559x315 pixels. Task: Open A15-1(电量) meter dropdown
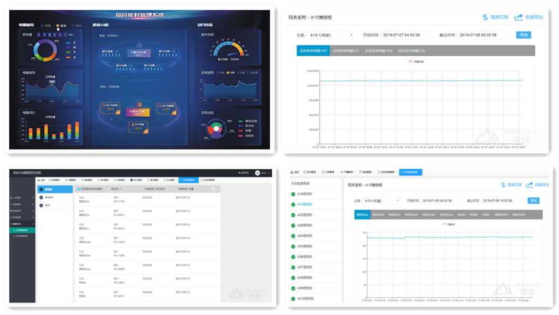[x=382, y=201]
